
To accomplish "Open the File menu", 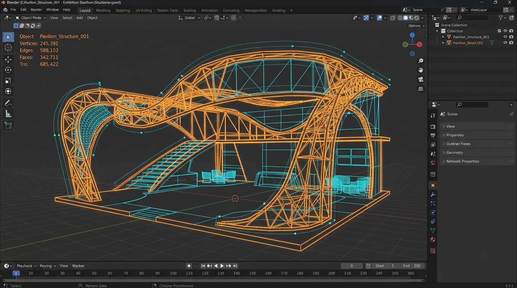I will coord(13,10).
